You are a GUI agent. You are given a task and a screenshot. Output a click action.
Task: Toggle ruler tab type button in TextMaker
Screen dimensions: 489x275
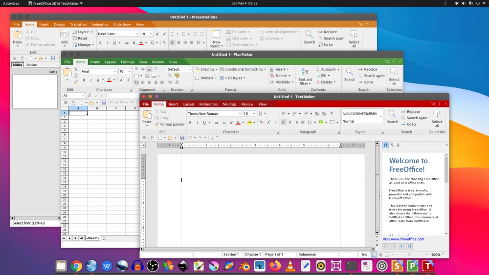(x=143, y=145)
